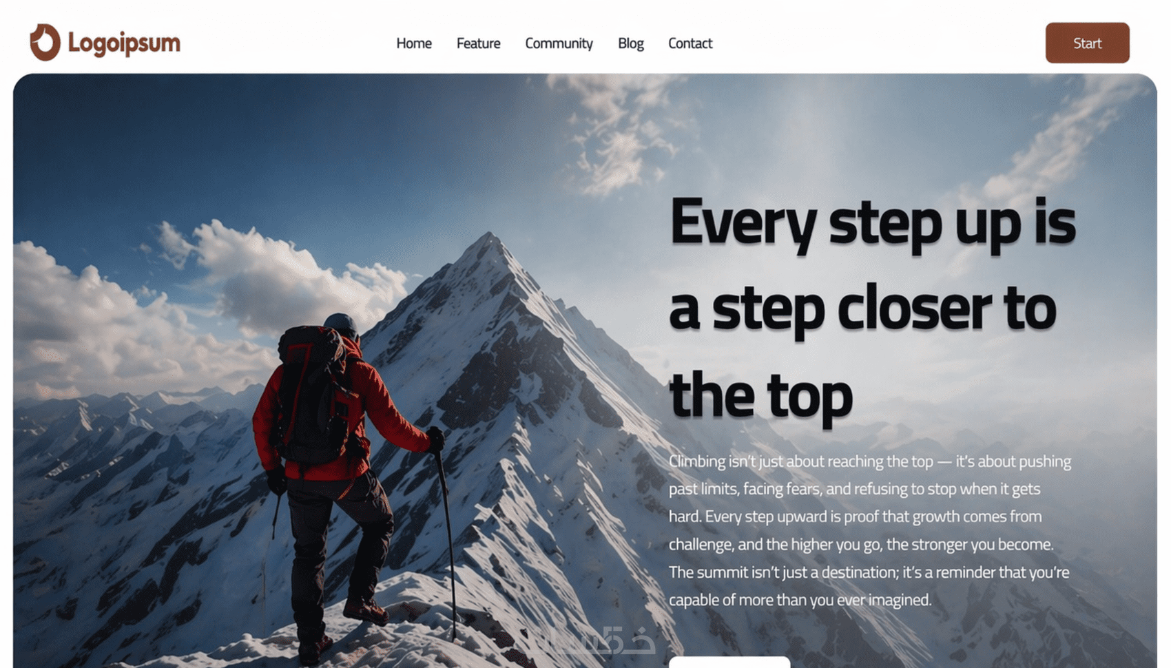The image size is (1171, 668).
Task: Click the paragraph starting "Climbing isn't just"
Action: pos(870,530)
